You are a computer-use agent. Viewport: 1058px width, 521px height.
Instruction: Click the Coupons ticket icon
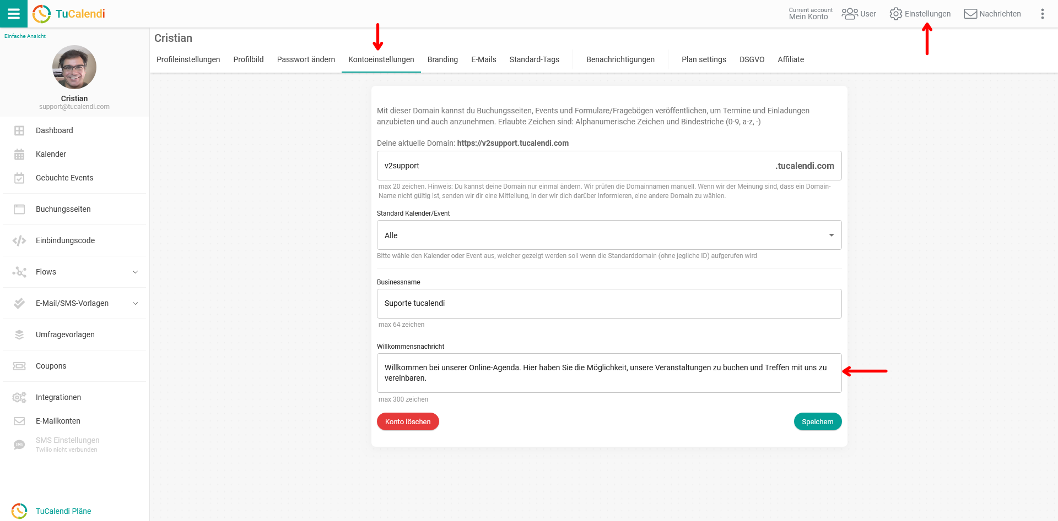19,366
